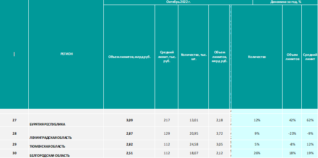Click the bold value 2,51 for Белгородская область

tap(129, 153)
